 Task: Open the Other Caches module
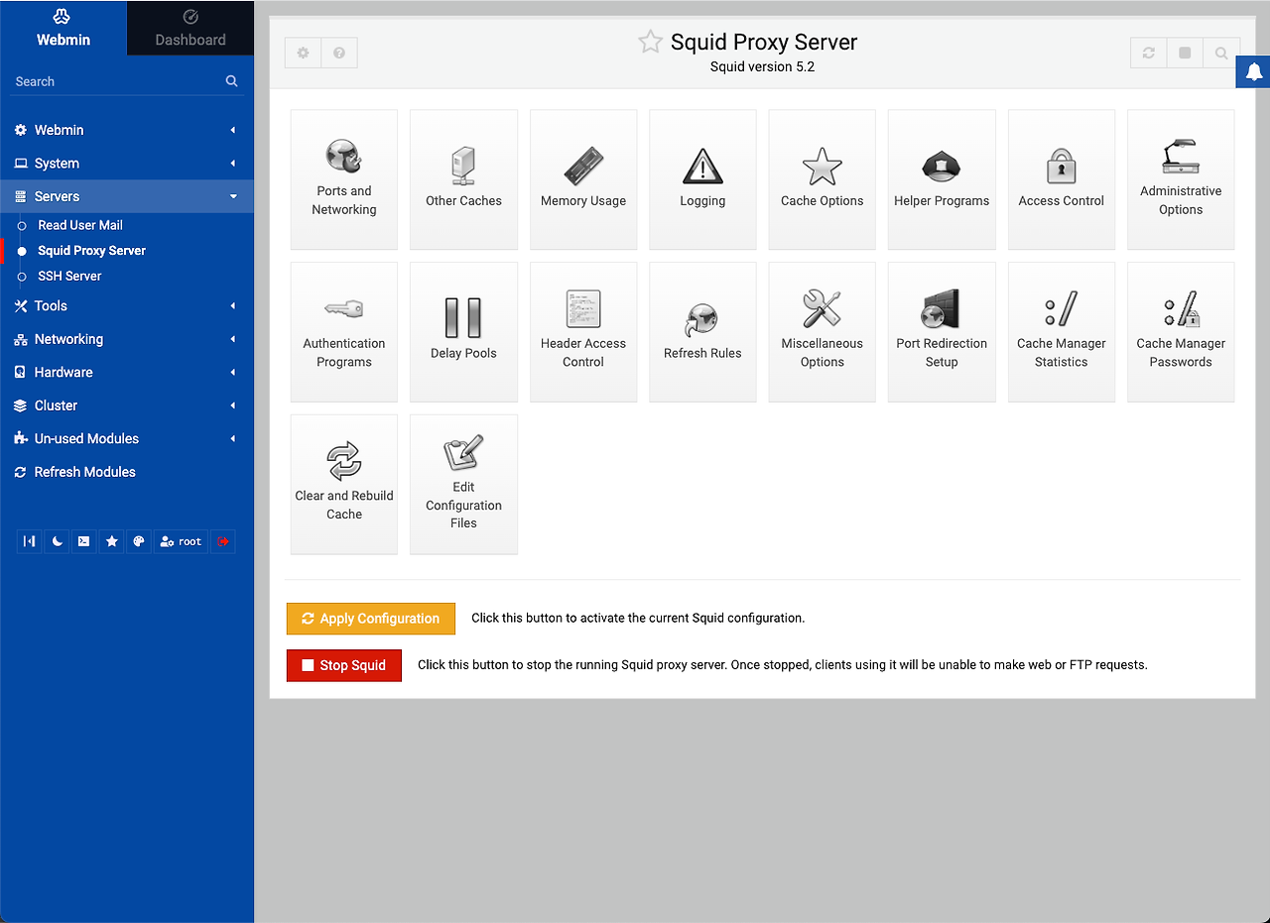463,179
